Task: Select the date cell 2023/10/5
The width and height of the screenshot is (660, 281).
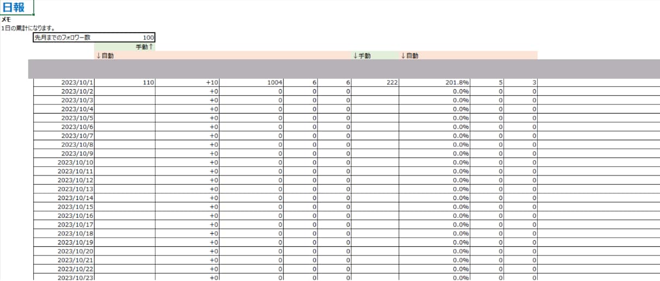Action: 64,118
